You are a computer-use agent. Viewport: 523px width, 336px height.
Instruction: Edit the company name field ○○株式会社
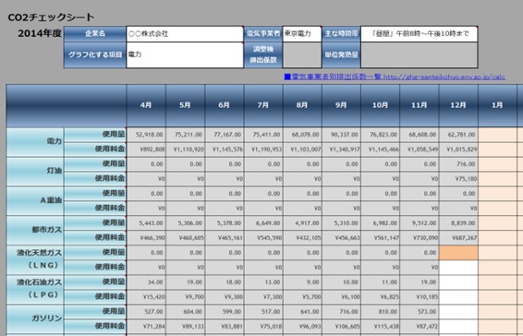(185, 34)
